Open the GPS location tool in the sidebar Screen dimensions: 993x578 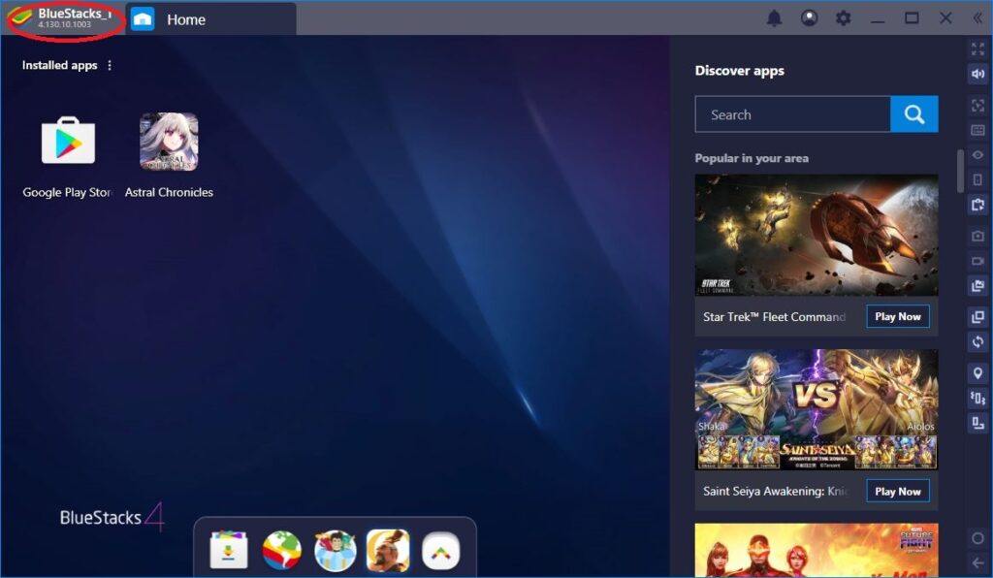click(x=976, y=372)
